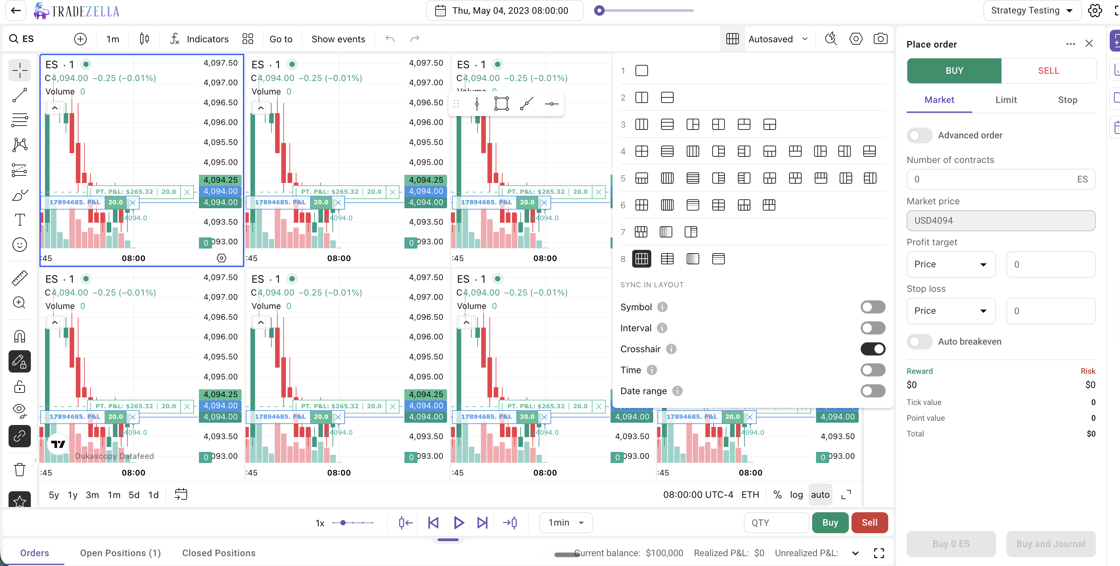The height and width of the screenshot is (566, 1120).
Task: Take a chart snapshot with camera icon
Action: (x=880, y=39)
